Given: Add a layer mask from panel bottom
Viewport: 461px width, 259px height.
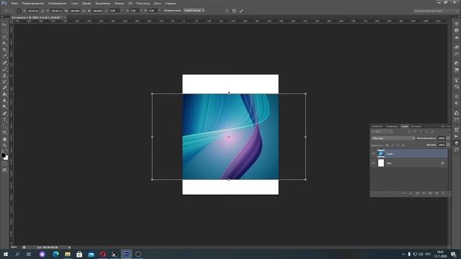Looking at the screenshot, I should pyautogui.click(x=417, y=194).
